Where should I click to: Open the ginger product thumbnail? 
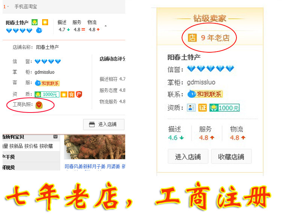coord(95,147)
